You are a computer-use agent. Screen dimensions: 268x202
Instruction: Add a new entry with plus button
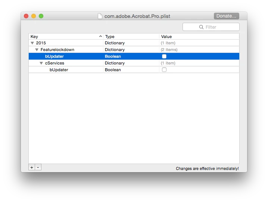pos(32,167)
